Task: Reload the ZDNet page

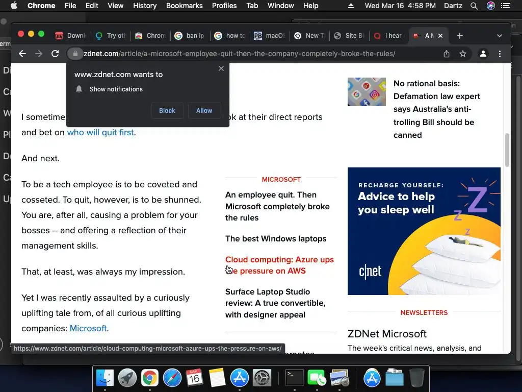Action: [x=55, y=54]
